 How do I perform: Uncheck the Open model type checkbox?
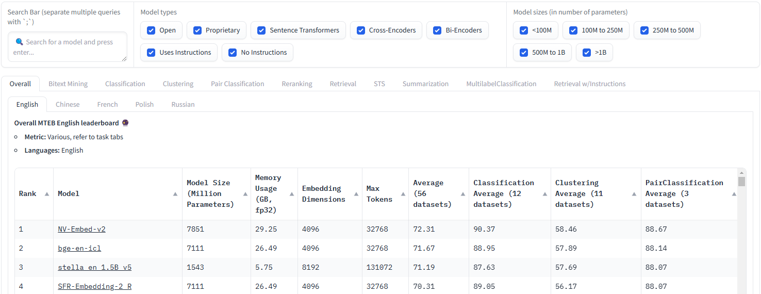tap(151, 30)
